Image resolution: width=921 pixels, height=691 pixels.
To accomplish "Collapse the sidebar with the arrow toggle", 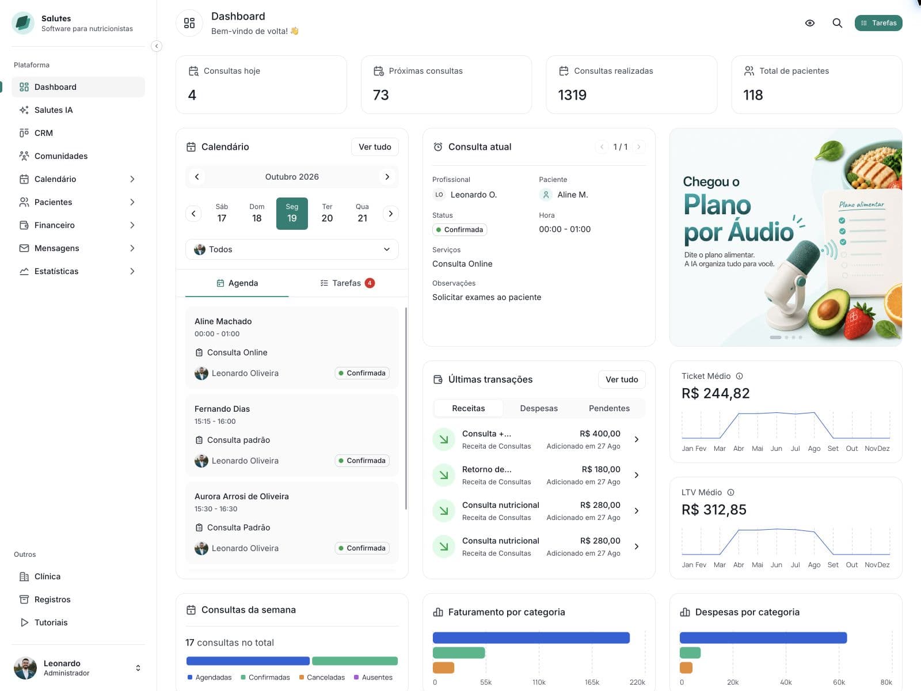I will click(157, 46).
